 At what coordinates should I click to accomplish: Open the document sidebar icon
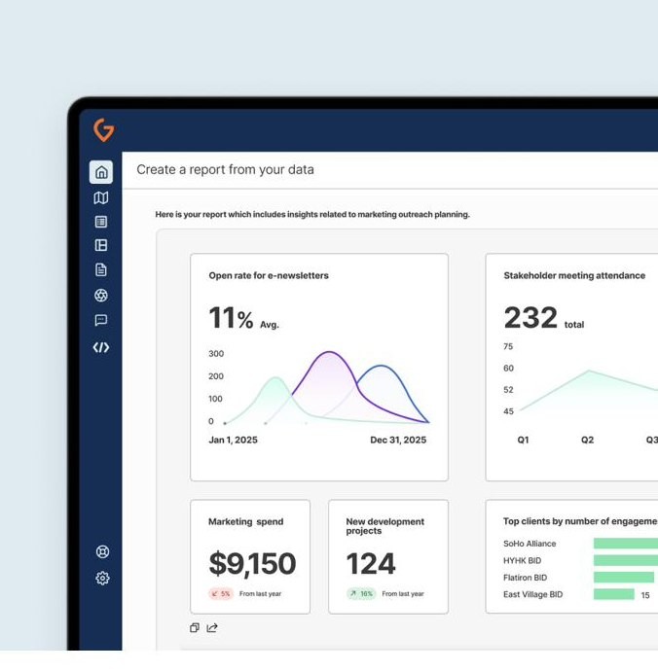[x=101, y=269]
